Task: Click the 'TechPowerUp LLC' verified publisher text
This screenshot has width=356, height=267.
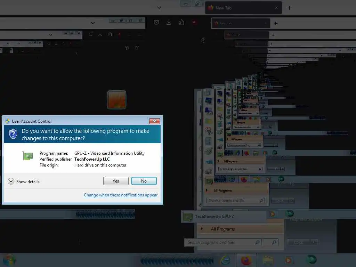Action: click(92, 159)
